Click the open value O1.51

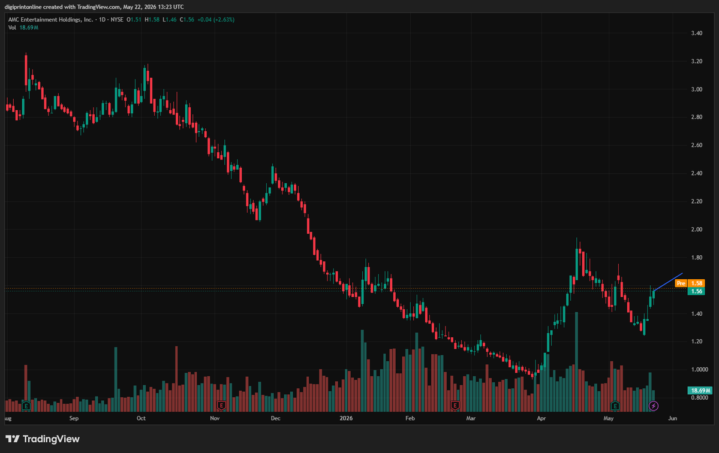pyautogui.click(x=134, y=20)
